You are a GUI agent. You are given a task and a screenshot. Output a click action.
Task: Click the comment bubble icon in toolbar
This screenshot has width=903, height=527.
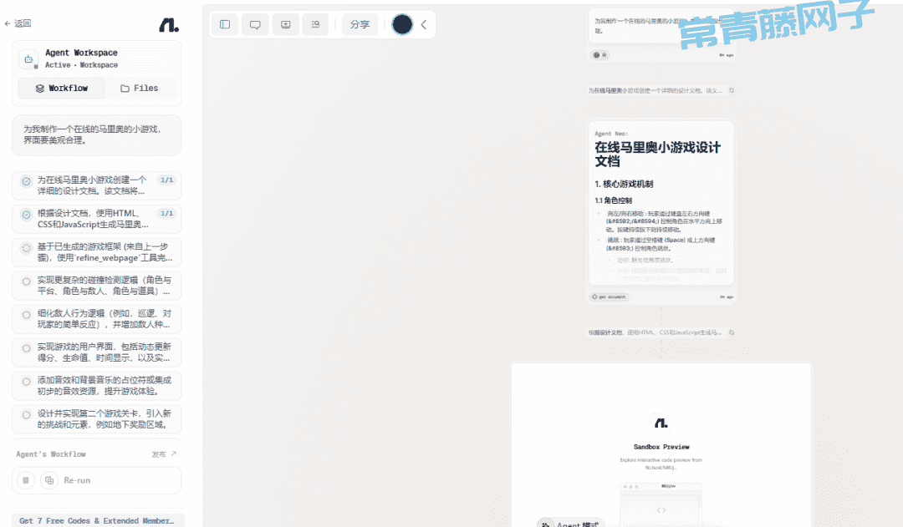click(x=255, y=24)
